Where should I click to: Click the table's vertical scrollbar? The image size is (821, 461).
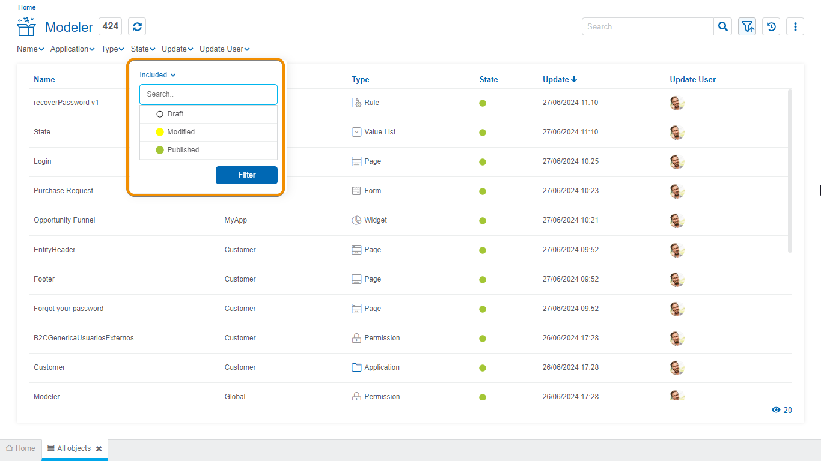[x=789, y=171]
